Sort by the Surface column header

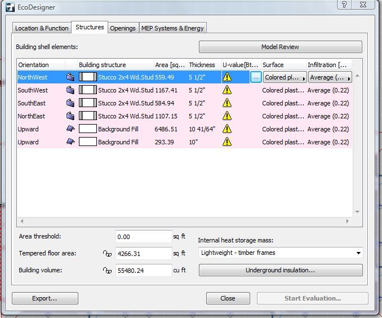click(x=284, y=65)
